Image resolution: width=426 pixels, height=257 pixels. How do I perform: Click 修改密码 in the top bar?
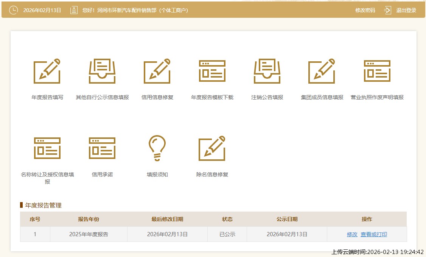click(x=365, y=10)
